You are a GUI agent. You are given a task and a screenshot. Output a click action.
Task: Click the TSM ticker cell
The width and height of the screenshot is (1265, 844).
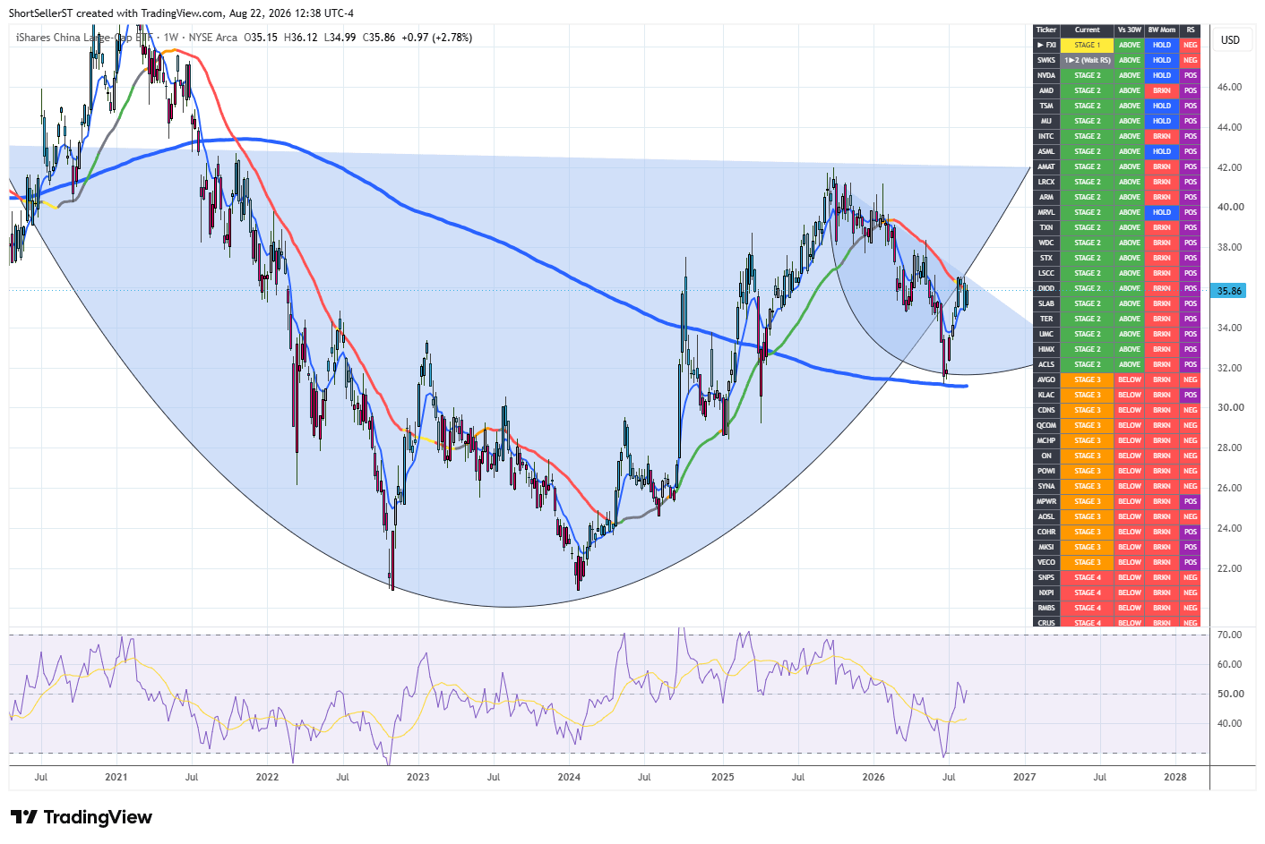click(1046, 106)
